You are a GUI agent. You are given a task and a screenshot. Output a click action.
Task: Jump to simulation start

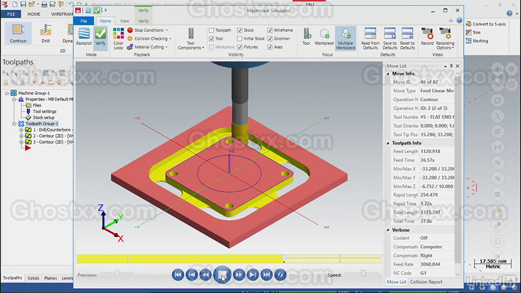point(178,275)
